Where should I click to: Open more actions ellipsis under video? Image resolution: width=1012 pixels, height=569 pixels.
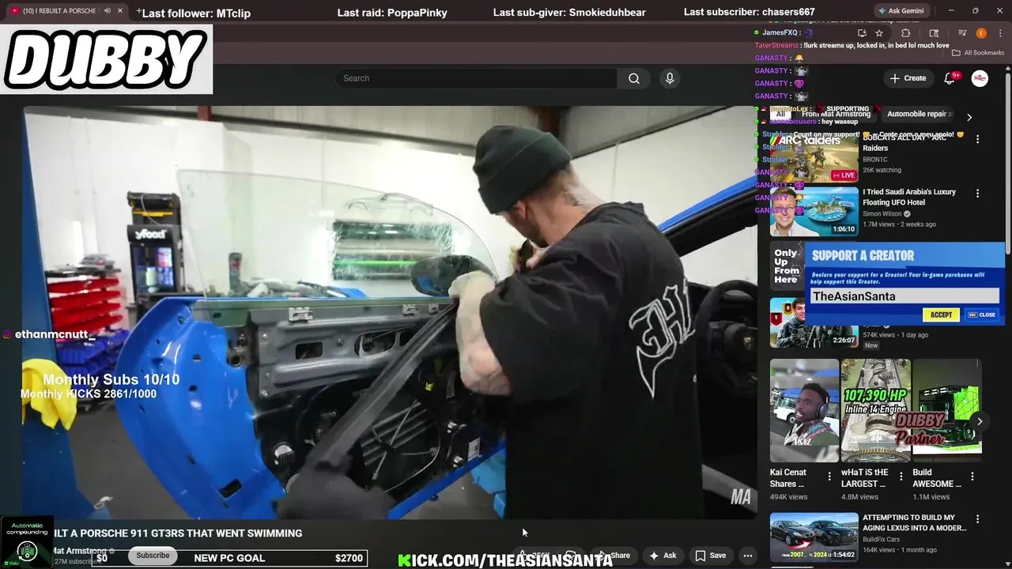747,556
